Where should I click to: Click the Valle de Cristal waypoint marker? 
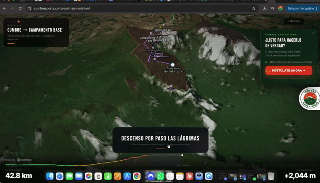[x=153, y=48]
